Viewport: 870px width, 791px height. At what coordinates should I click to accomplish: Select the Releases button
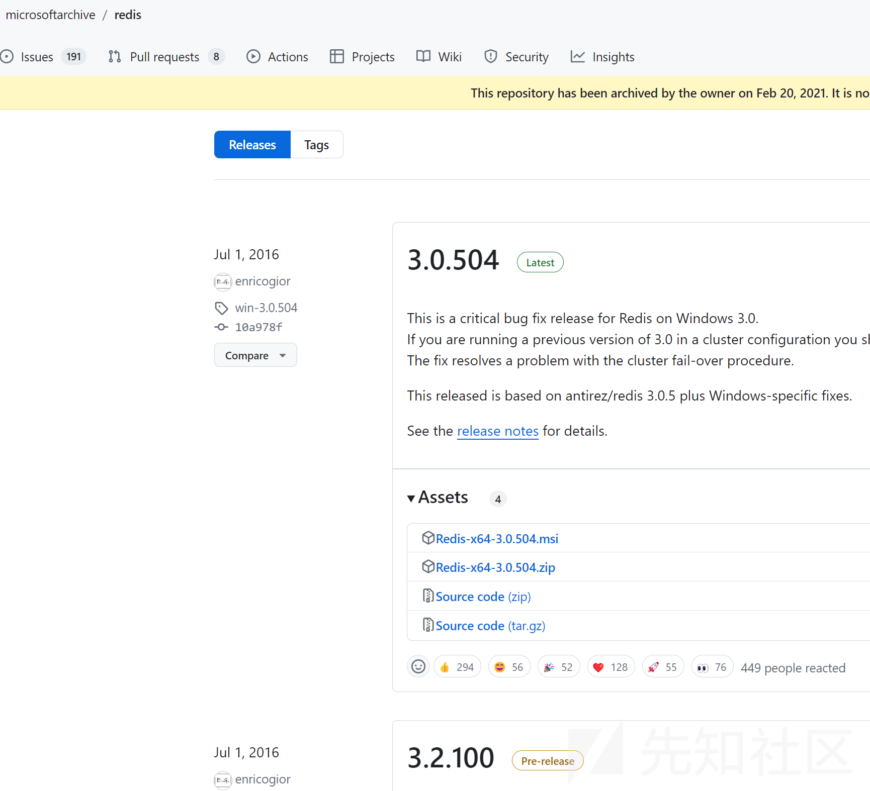coord(252,145)
